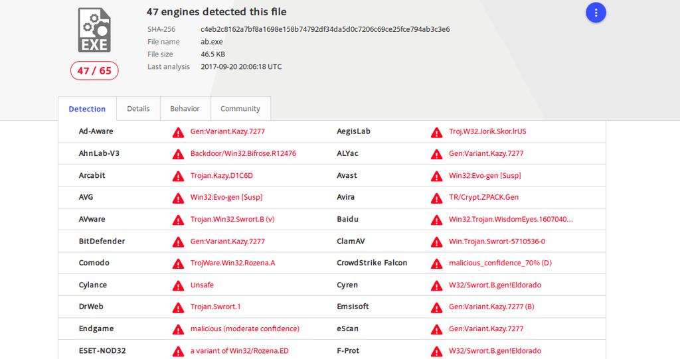Click the warning icon in Ad-Aware row
The height and width of the screenshot is (359, 680).
click(x=178, y=133)
